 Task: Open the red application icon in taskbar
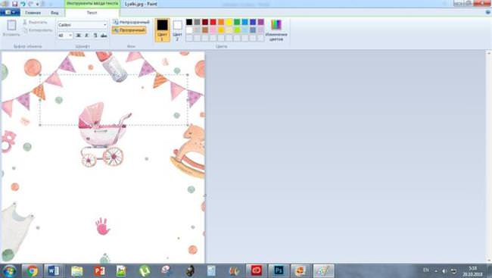point(257,270)
